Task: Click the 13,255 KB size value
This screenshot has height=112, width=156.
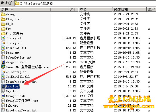Action: click(69, 67)
